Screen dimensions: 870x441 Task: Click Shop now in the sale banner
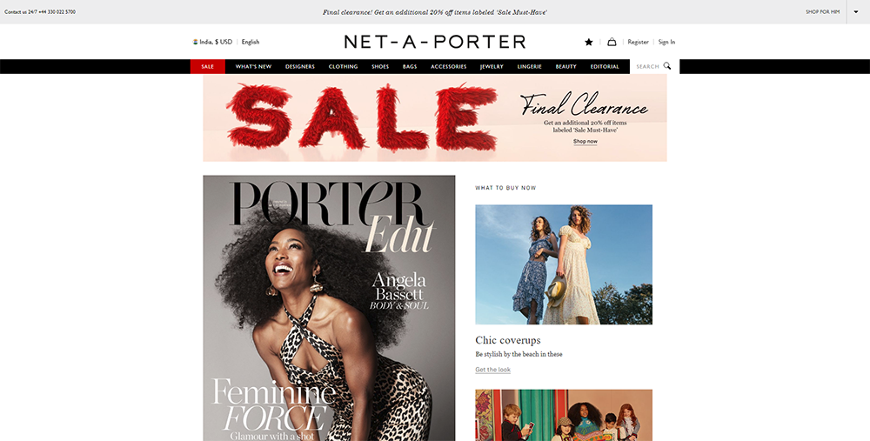coord(586,142)
